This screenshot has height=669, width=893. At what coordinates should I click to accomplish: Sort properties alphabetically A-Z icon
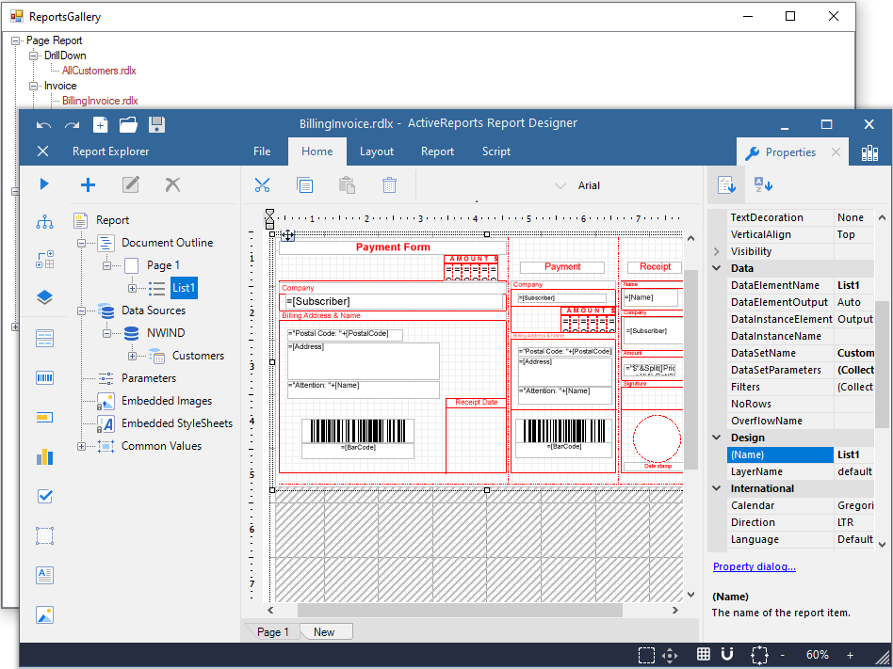(x=763, y=184)
